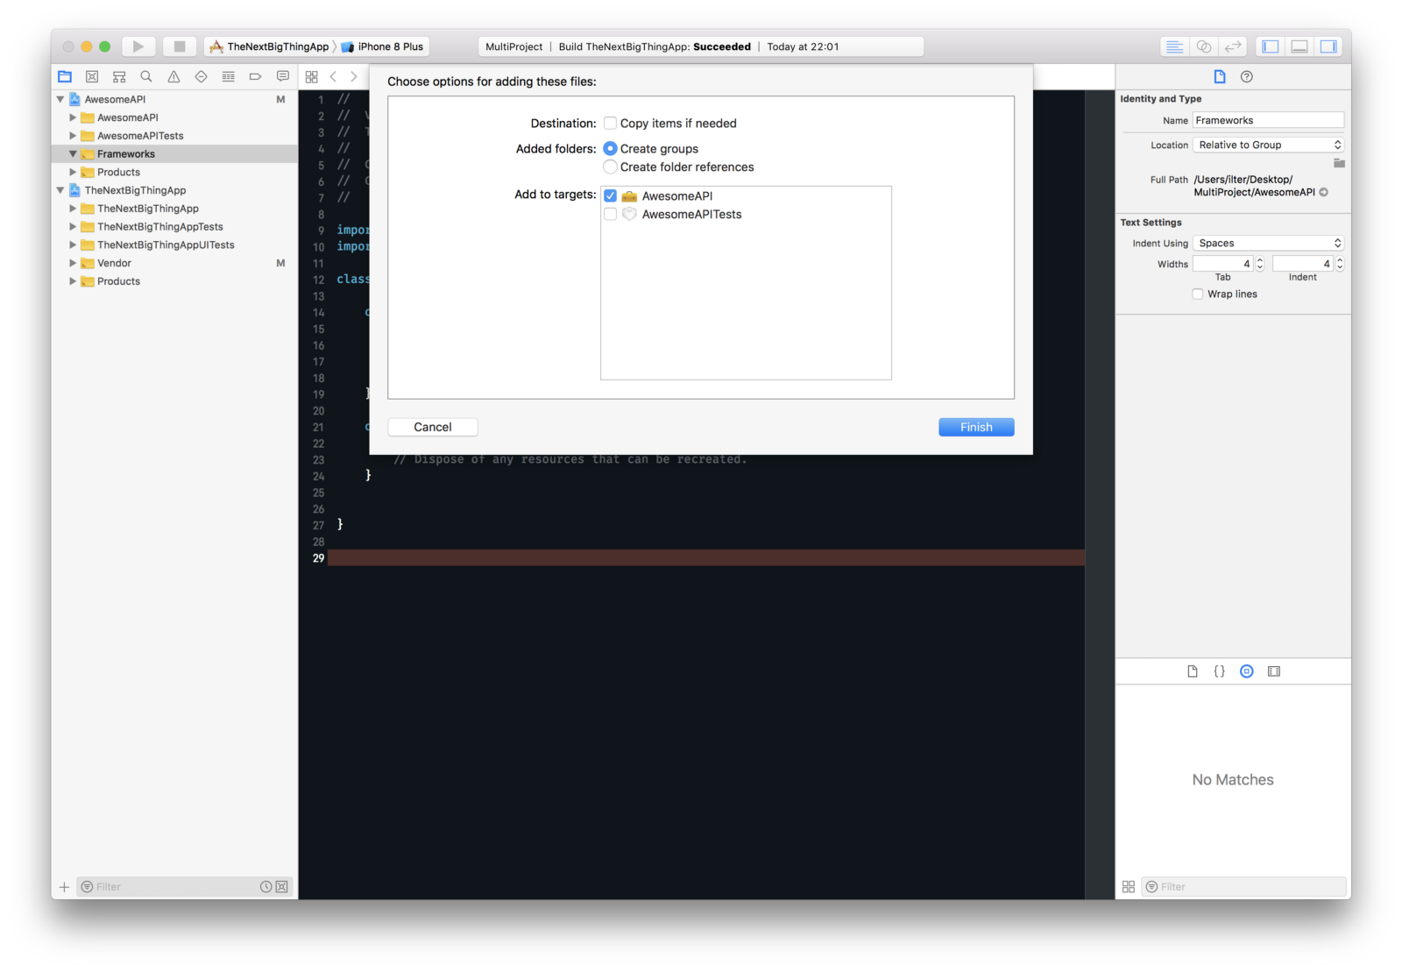
Task: Open the Breakpoint navigator icon
Action: click(255, 76)
